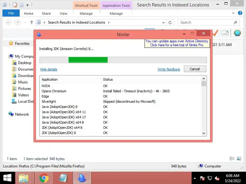Open Desktop folder in sidebar

[22, 63]
